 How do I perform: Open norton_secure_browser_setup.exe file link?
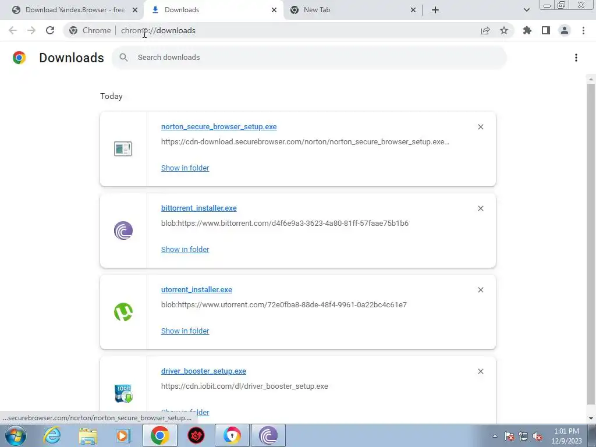point(219,127)
